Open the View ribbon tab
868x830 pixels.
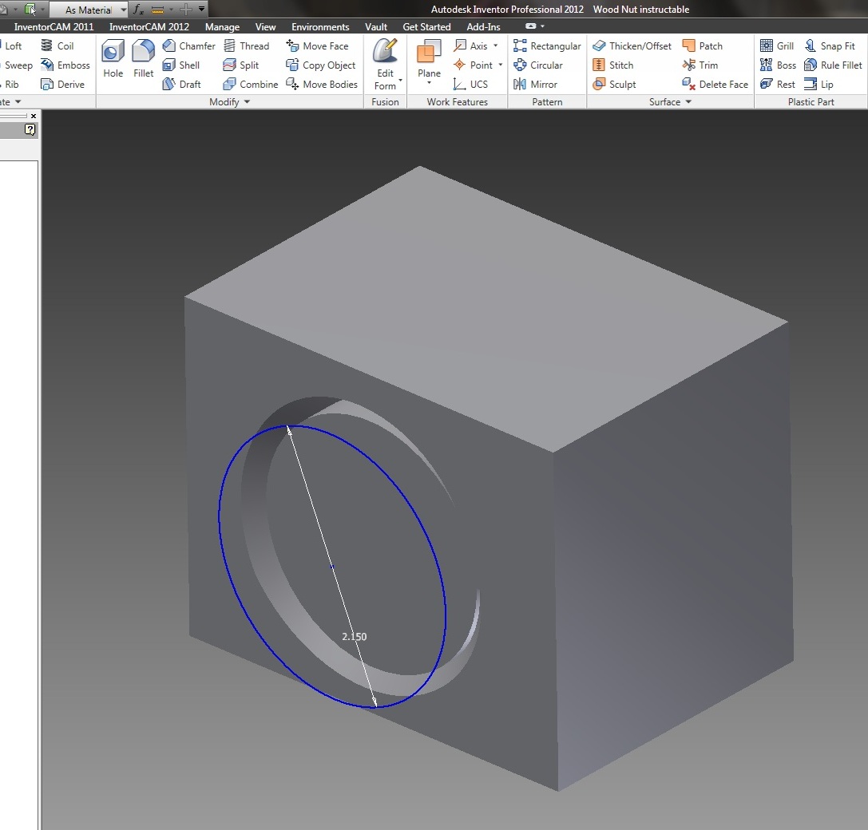(265, 26)
